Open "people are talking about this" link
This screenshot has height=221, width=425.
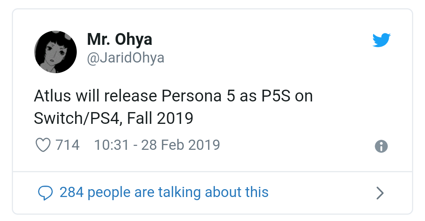pyautogui.click(x=178, y=192)
